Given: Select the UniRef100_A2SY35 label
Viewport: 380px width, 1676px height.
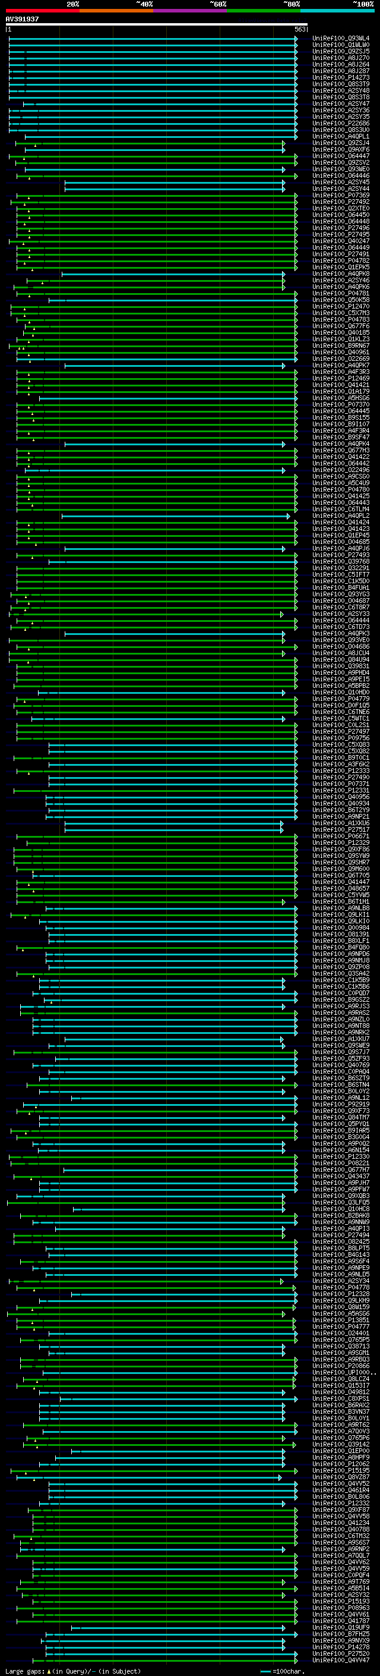Looking at the screenshot, I should click(x=340, y=117).
